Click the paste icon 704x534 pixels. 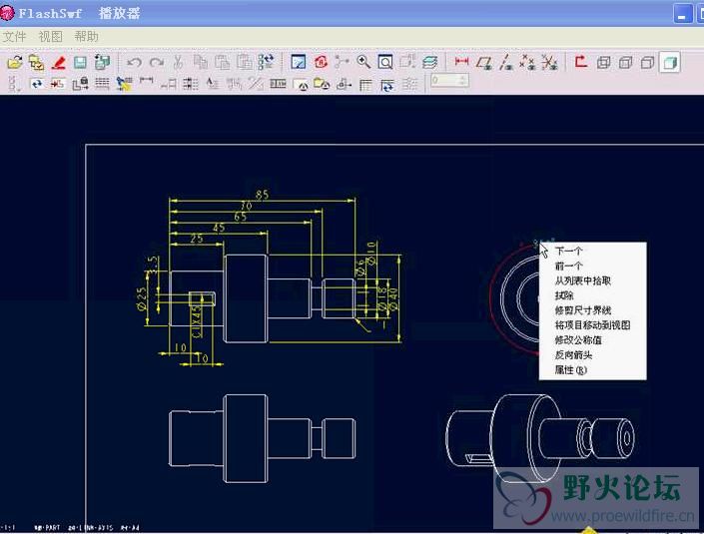pos(223,62)
